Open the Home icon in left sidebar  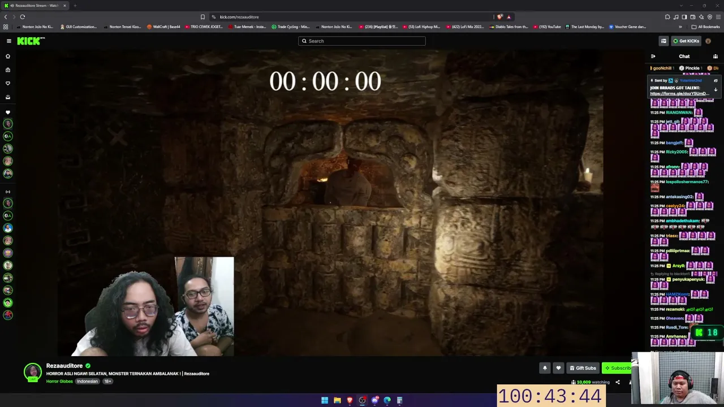coord(8,57)
